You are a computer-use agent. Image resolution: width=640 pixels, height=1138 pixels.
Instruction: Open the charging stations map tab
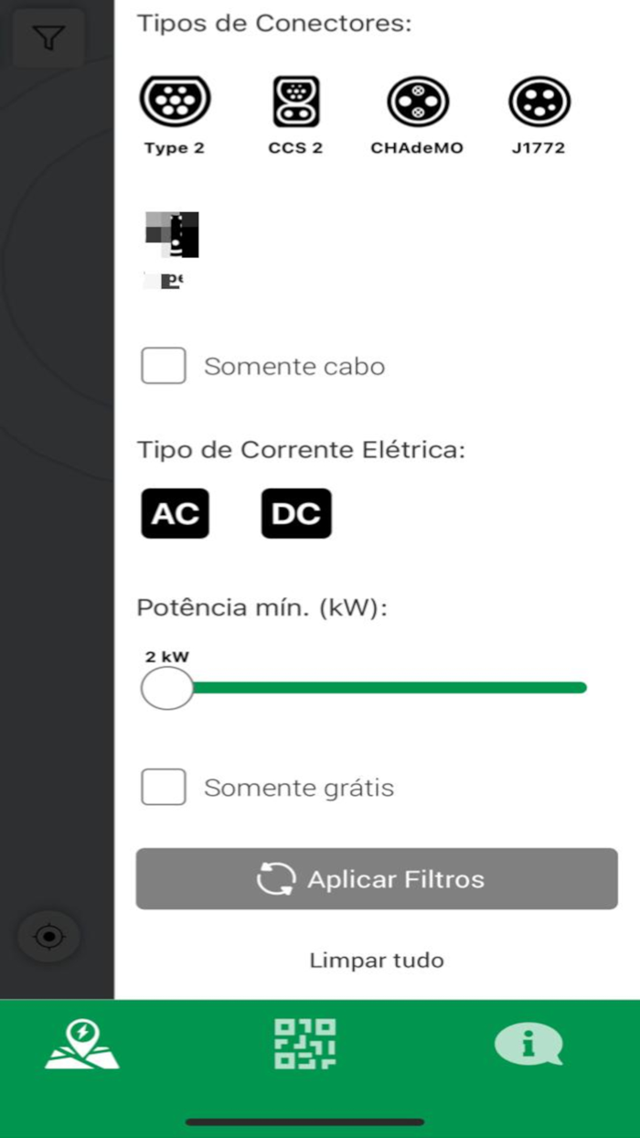pyautogui.click(x=82, y=1046)
